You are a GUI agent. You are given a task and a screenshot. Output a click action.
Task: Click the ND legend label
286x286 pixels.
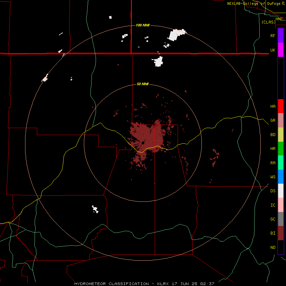pos(273,247)
